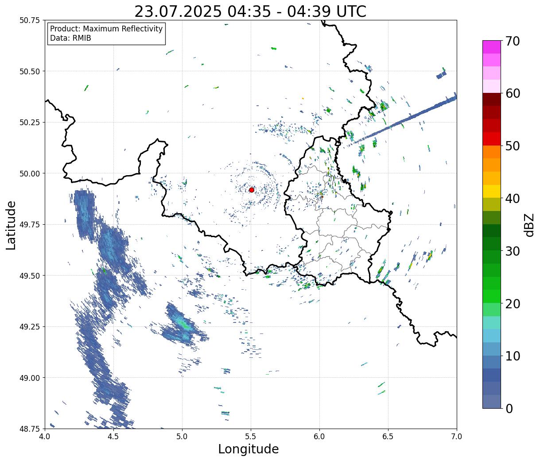Viewport: 540px width, 460px height.
Task: Click the 40 colorbar tick label
Action: 512,199
